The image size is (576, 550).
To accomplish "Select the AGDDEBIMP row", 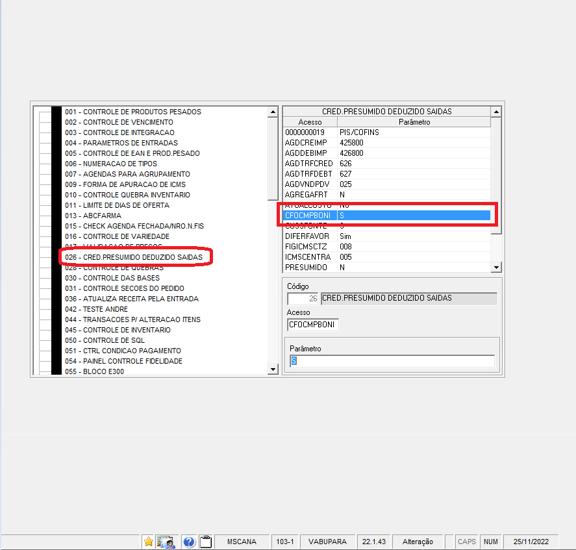I will 387,153.
